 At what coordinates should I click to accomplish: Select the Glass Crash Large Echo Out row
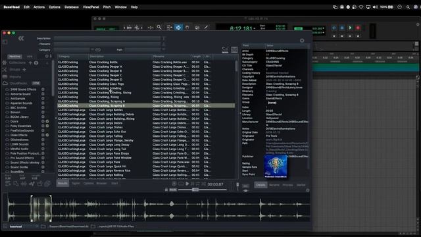tap(146, 132)
